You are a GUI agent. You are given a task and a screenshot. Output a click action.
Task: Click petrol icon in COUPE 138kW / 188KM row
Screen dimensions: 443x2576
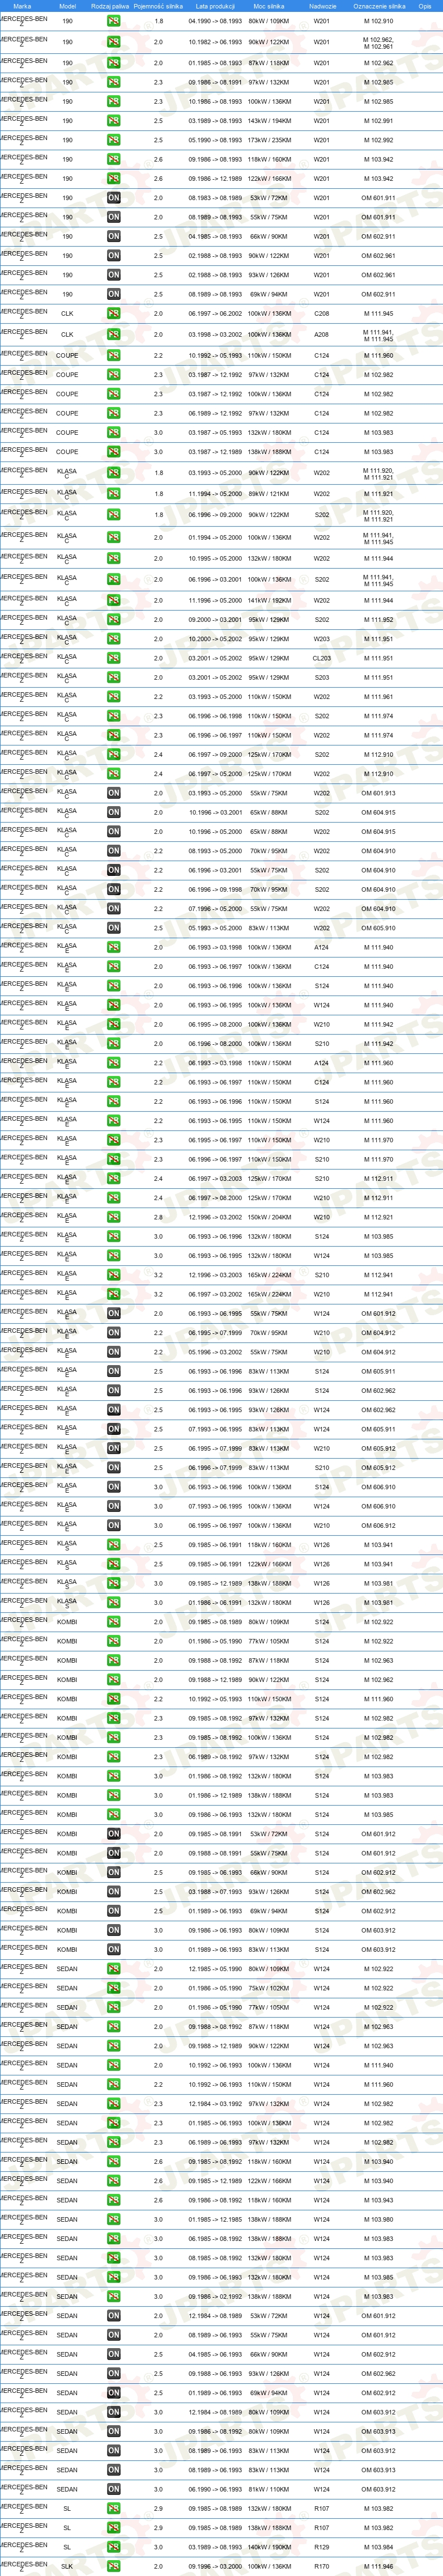(x=114, y=452)
